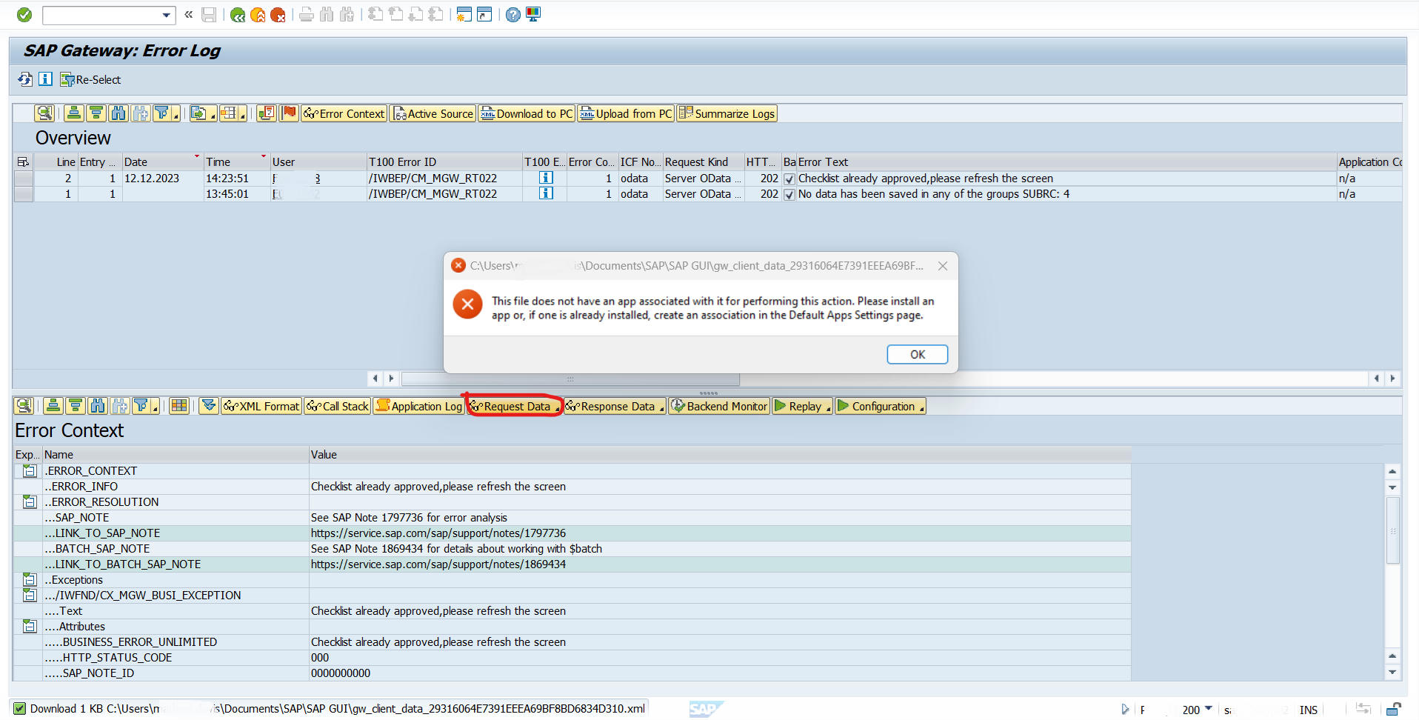Image resolution: width=1419 pixels, height=720 pixels.
Task: Click the Error Context button
Action: pos(344,113)
